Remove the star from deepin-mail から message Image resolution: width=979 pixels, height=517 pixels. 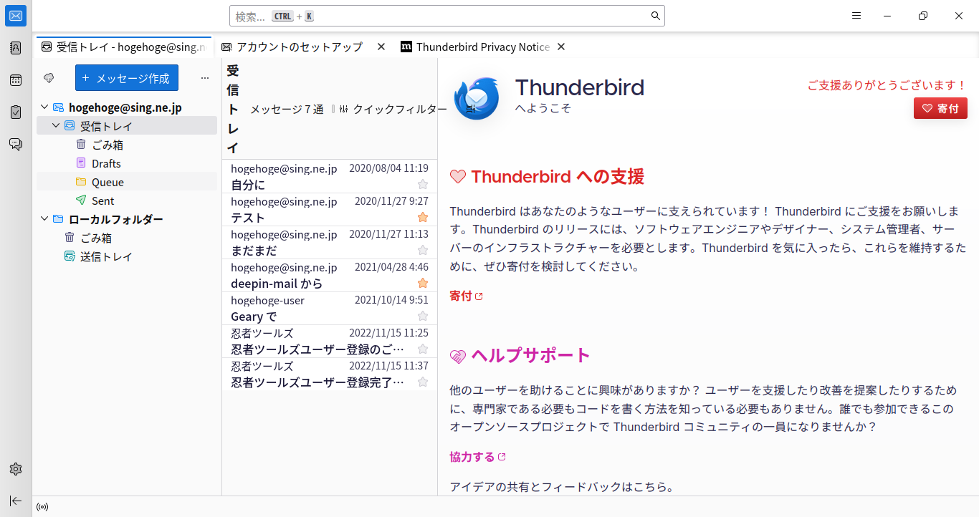[x=423, y=284]
